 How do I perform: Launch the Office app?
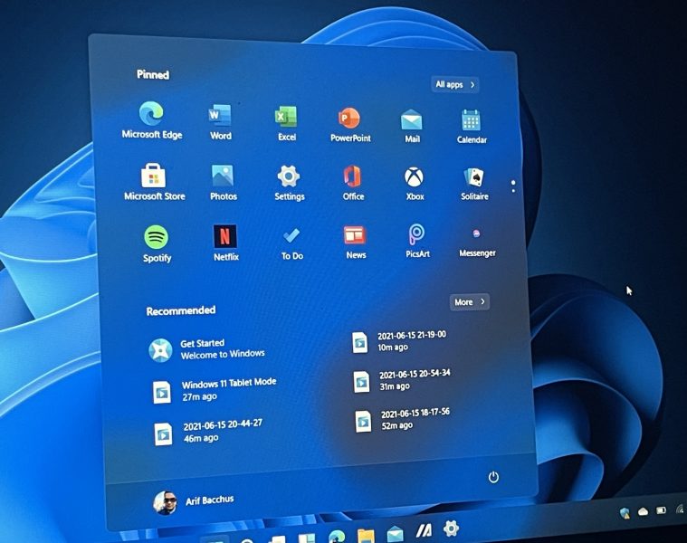353,183
